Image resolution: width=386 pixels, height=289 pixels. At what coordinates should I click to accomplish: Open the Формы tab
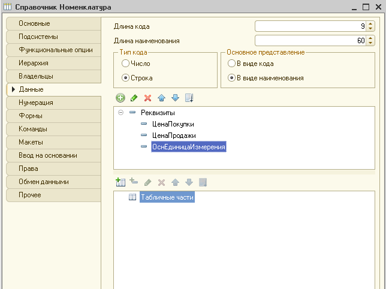(54, 116)
